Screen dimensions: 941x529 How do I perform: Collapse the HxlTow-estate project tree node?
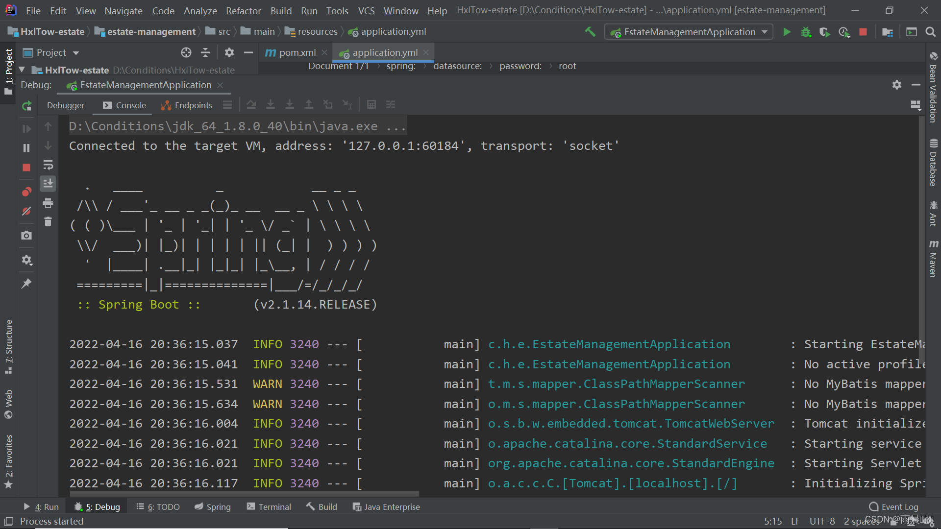click(22, 70)
